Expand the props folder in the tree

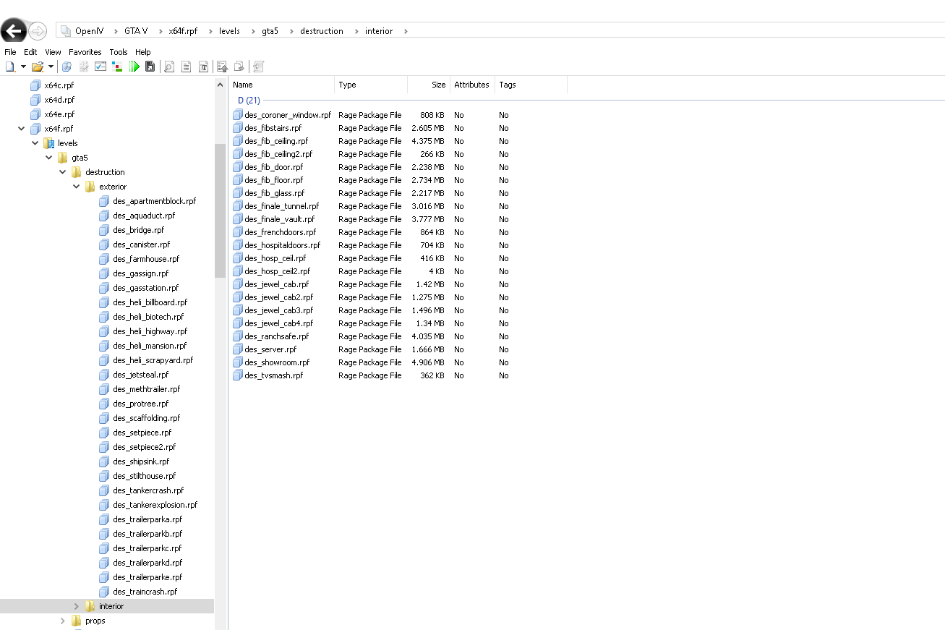[62, 621]
